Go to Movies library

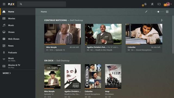point(18,19)
